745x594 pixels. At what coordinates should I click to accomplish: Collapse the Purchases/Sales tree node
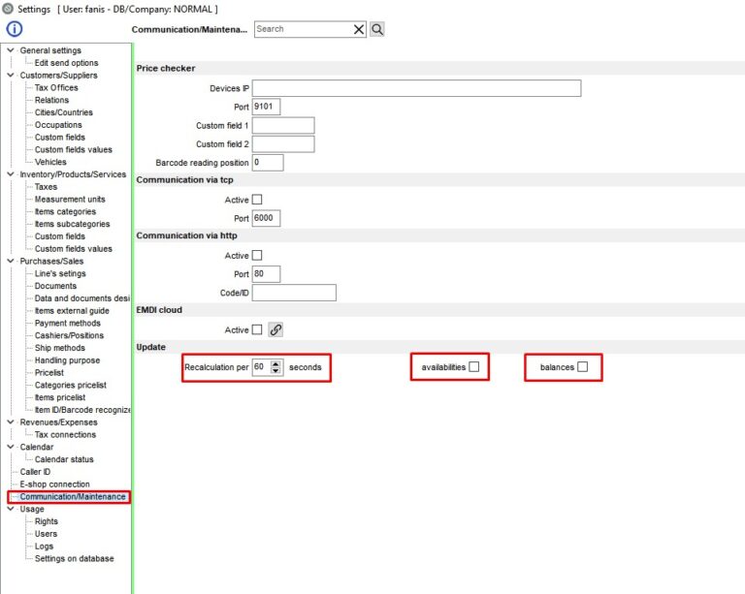[x=10, y=261]
